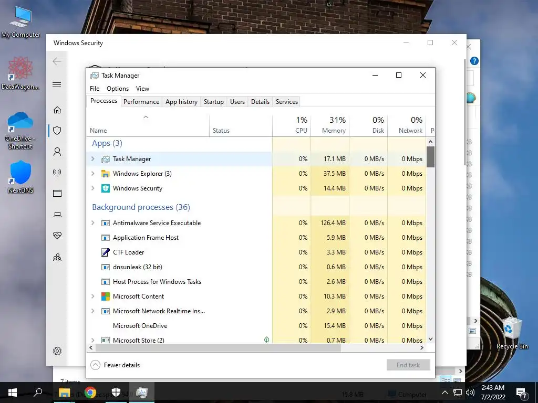
Task: Switch to the App history tab
Action: pos(181,102)
